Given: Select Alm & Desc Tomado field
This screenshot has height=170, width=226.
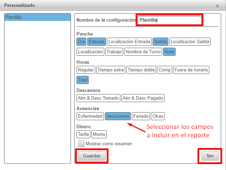Looking at the screenshot, I should [x=98, y=98].
